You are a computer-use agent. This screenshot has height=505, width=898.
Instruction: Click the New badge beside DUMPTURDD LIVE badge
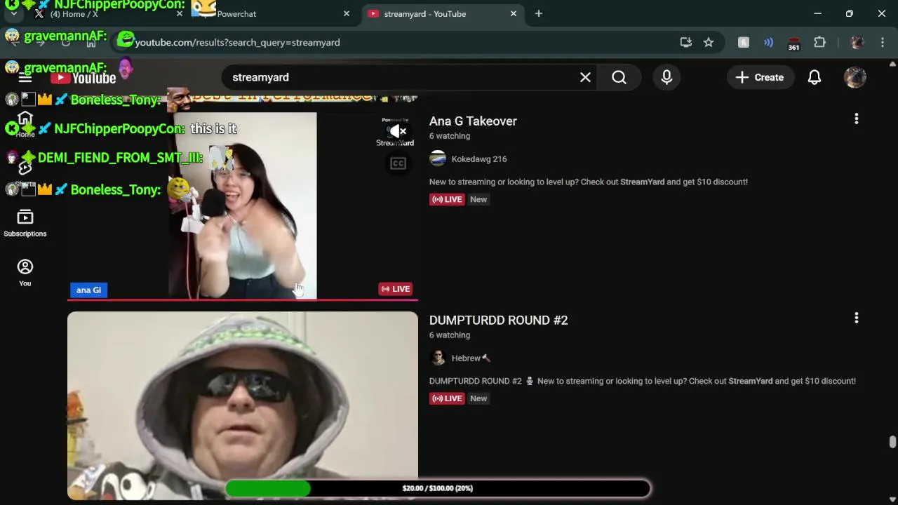(478, 398)
